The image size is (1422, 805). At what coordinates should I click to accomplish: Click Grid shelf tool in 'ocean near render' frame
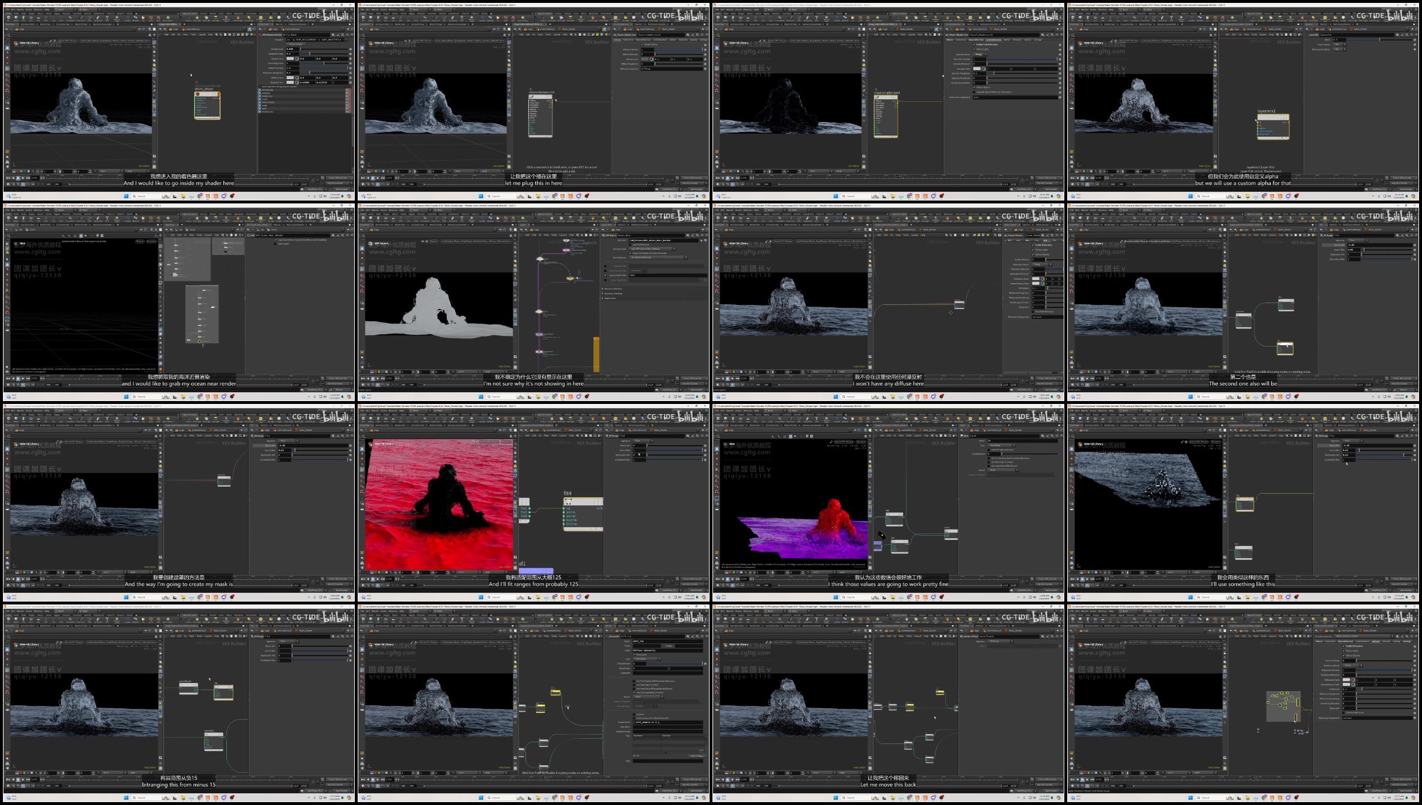click(38, 218)
